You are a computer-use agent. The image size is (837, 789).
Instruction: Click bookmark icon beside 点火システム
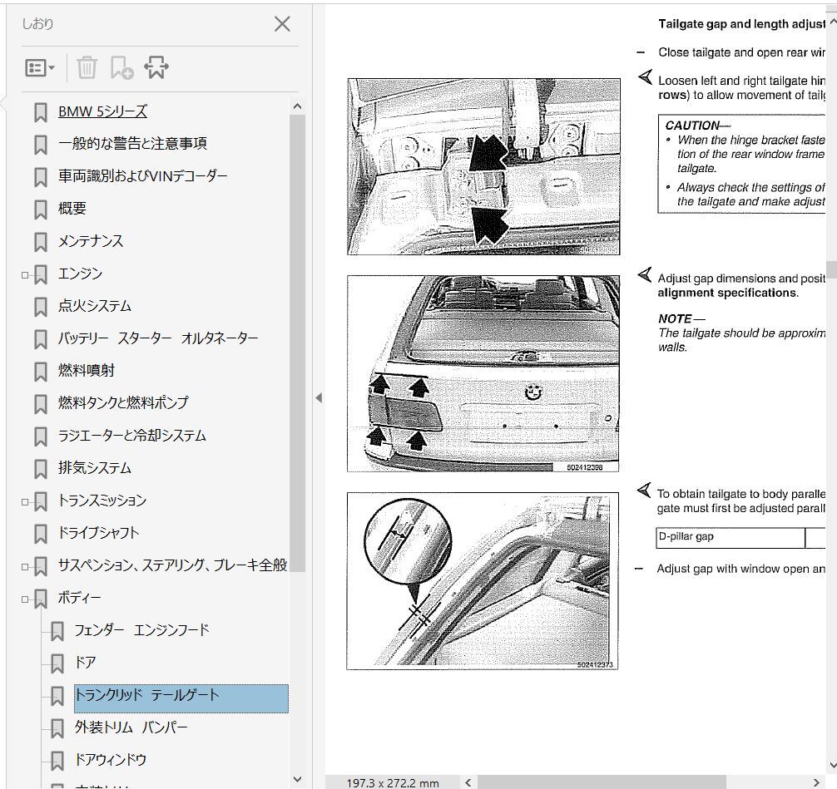(41, 307)
